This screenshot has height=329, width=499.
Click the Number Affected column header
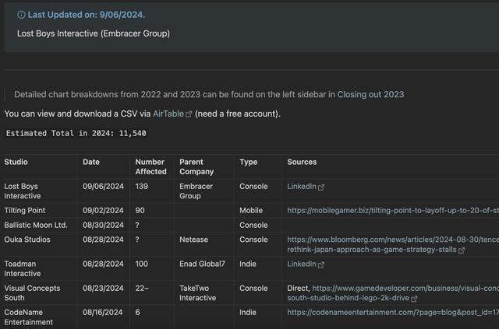pyautogui.click(x=150, y=166)
